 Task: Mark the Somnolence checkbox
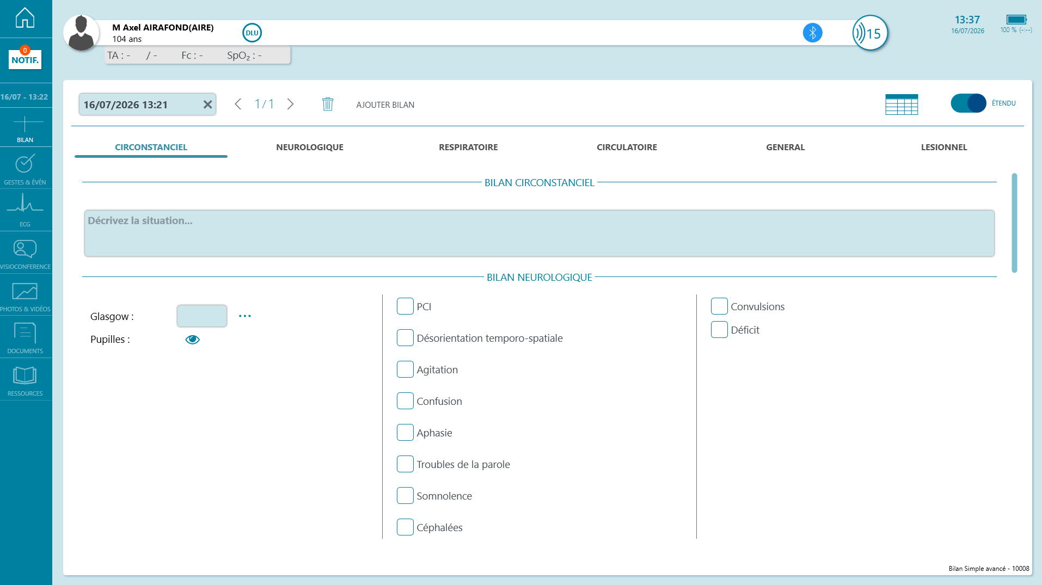[405, 496]
